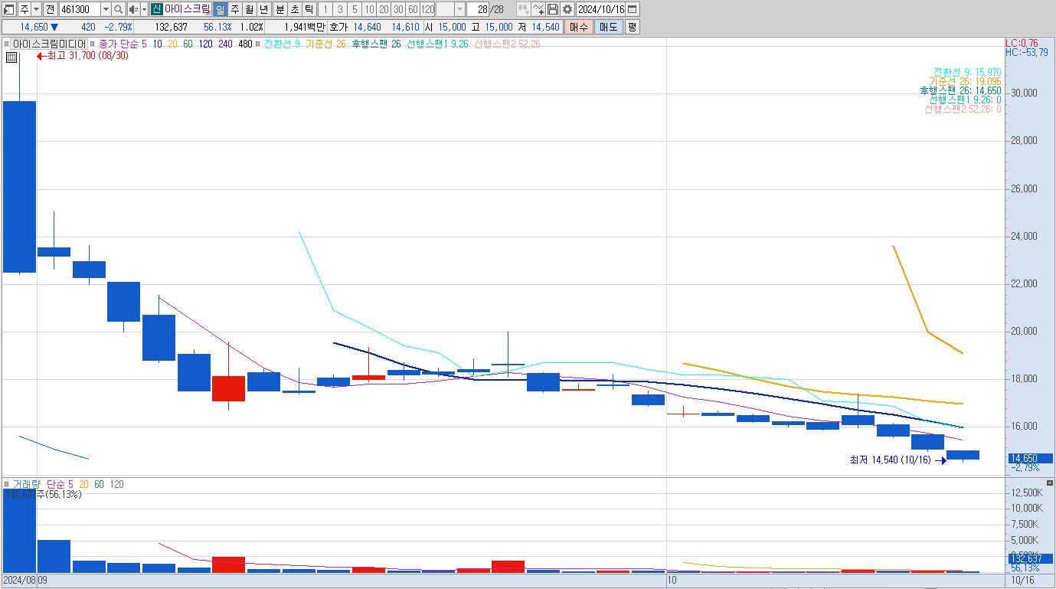Select the tick (틱) chart tab
The image size is (1056, 589).
click(308, 9)
